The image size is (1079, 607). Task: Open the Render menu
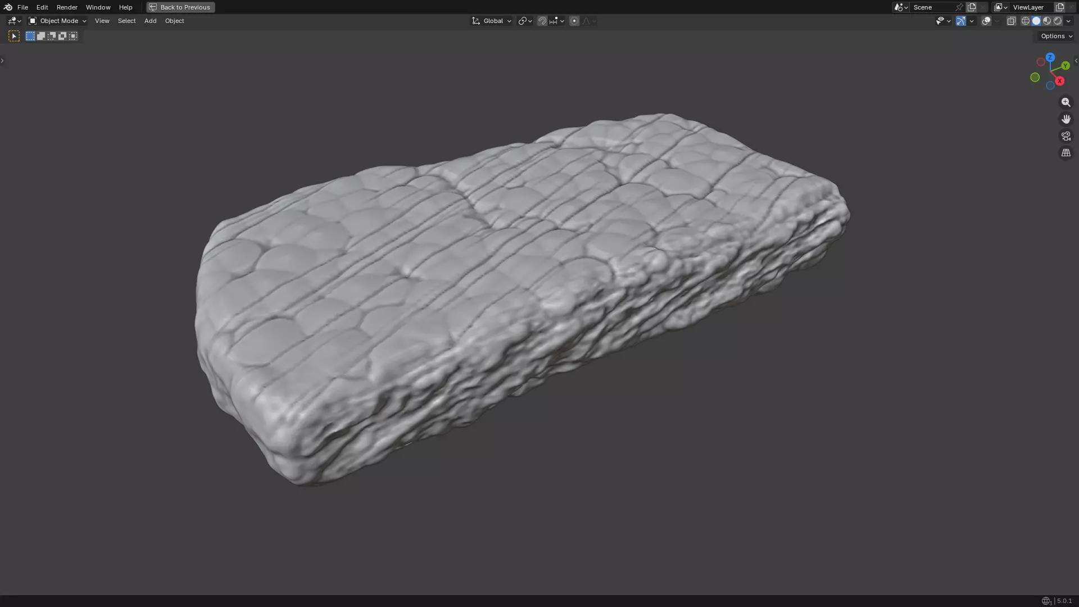[67, 7]
